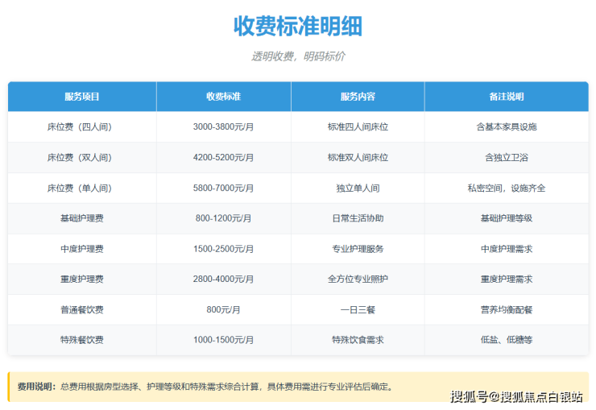The width and height of the screenshot is (596, 410).
Task: Click the 透明收费，明码标价 subtitle
Action: [x=298, y=57]
